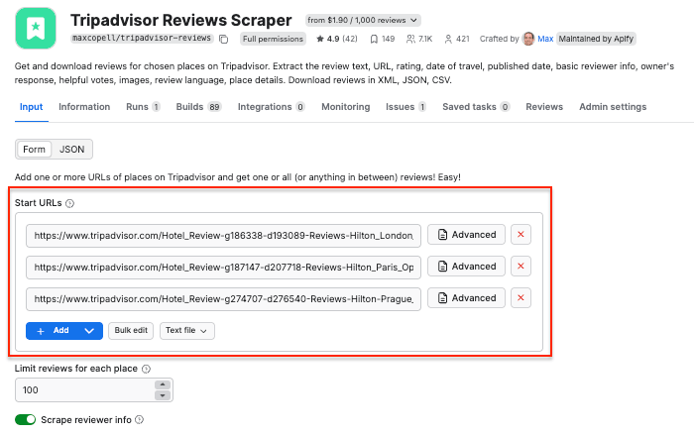Click the green Tripadvisor Reviews Scraper logo
The width and height of the screenshot is (694, 436).
tap(36, 28)
